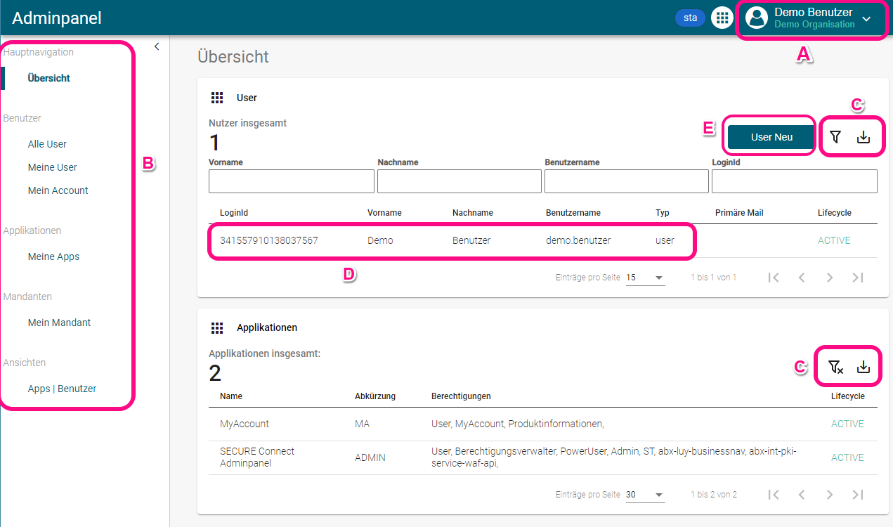893x527 pixels.
Task: Open entries per page dropdown showing 30
Action: coord(645,495)
